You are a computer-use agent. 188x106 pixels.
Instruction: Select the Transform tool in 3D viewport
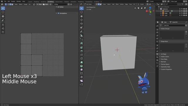tap(82, 16)
